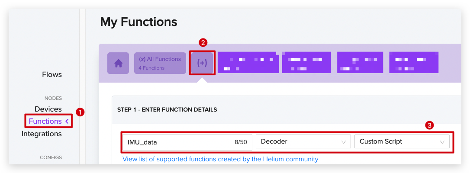Image resolution: width=470 pixels, height=173 pixels.
Task: Click the arrow on the Decoder dropdown
Action: point(344,142)
